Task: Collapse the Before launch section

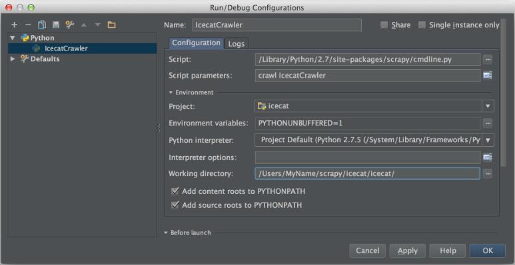Action: click(166, 232)
